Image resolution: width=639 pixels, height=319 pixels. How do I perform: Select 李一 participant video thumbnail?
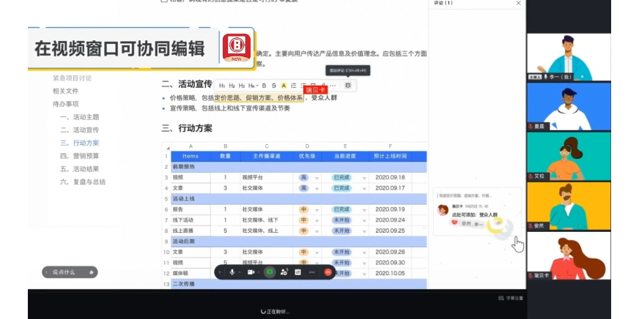click(x=569, y=57)
